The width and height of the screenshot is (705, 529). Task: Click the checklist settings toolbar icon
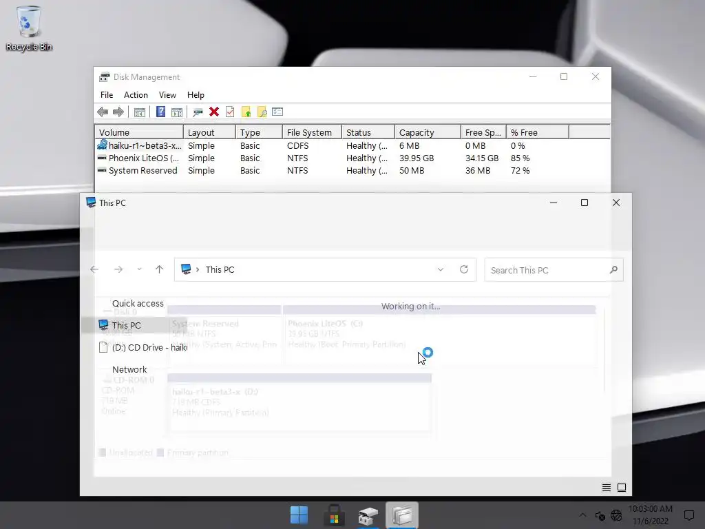click(277, 112)
